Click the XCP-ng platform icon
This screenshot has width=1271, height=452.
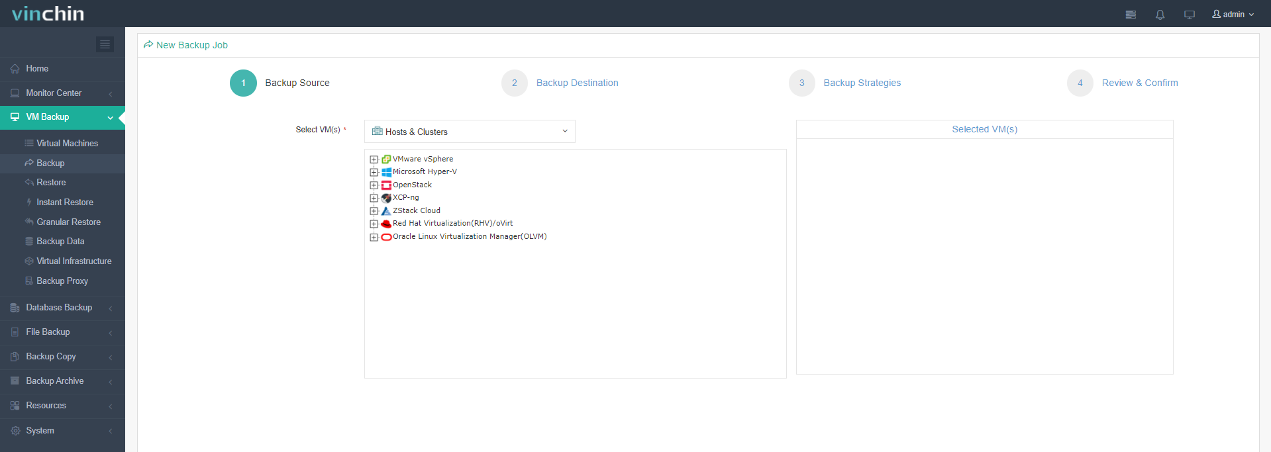click(386, 198)
